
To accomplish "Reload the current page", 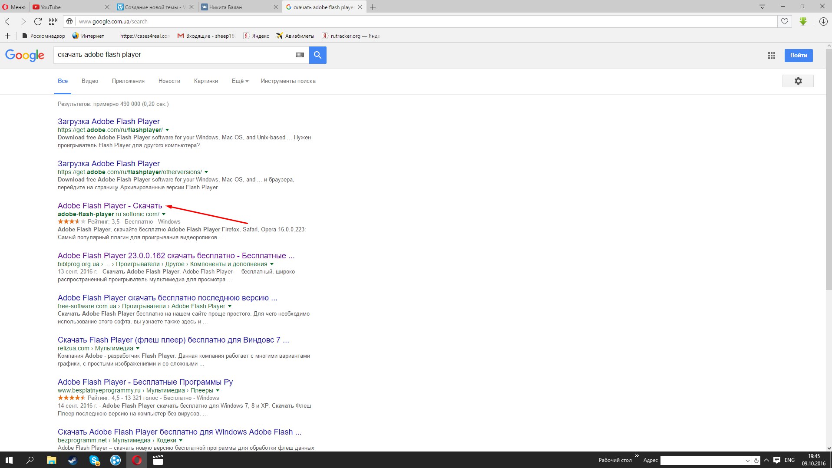I will pyautogui.click(x=38, y=21).
